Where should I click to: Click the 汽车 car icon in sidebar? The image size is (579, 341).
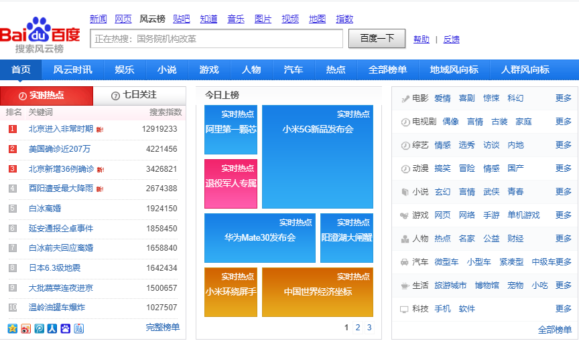404,262
